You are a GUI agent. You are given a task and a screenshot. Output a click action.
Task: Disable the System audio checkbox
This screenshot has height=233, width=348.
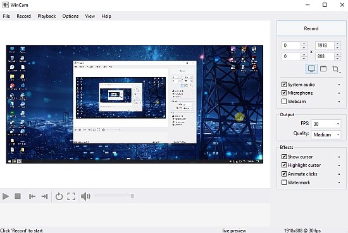(x=284, y=85)
